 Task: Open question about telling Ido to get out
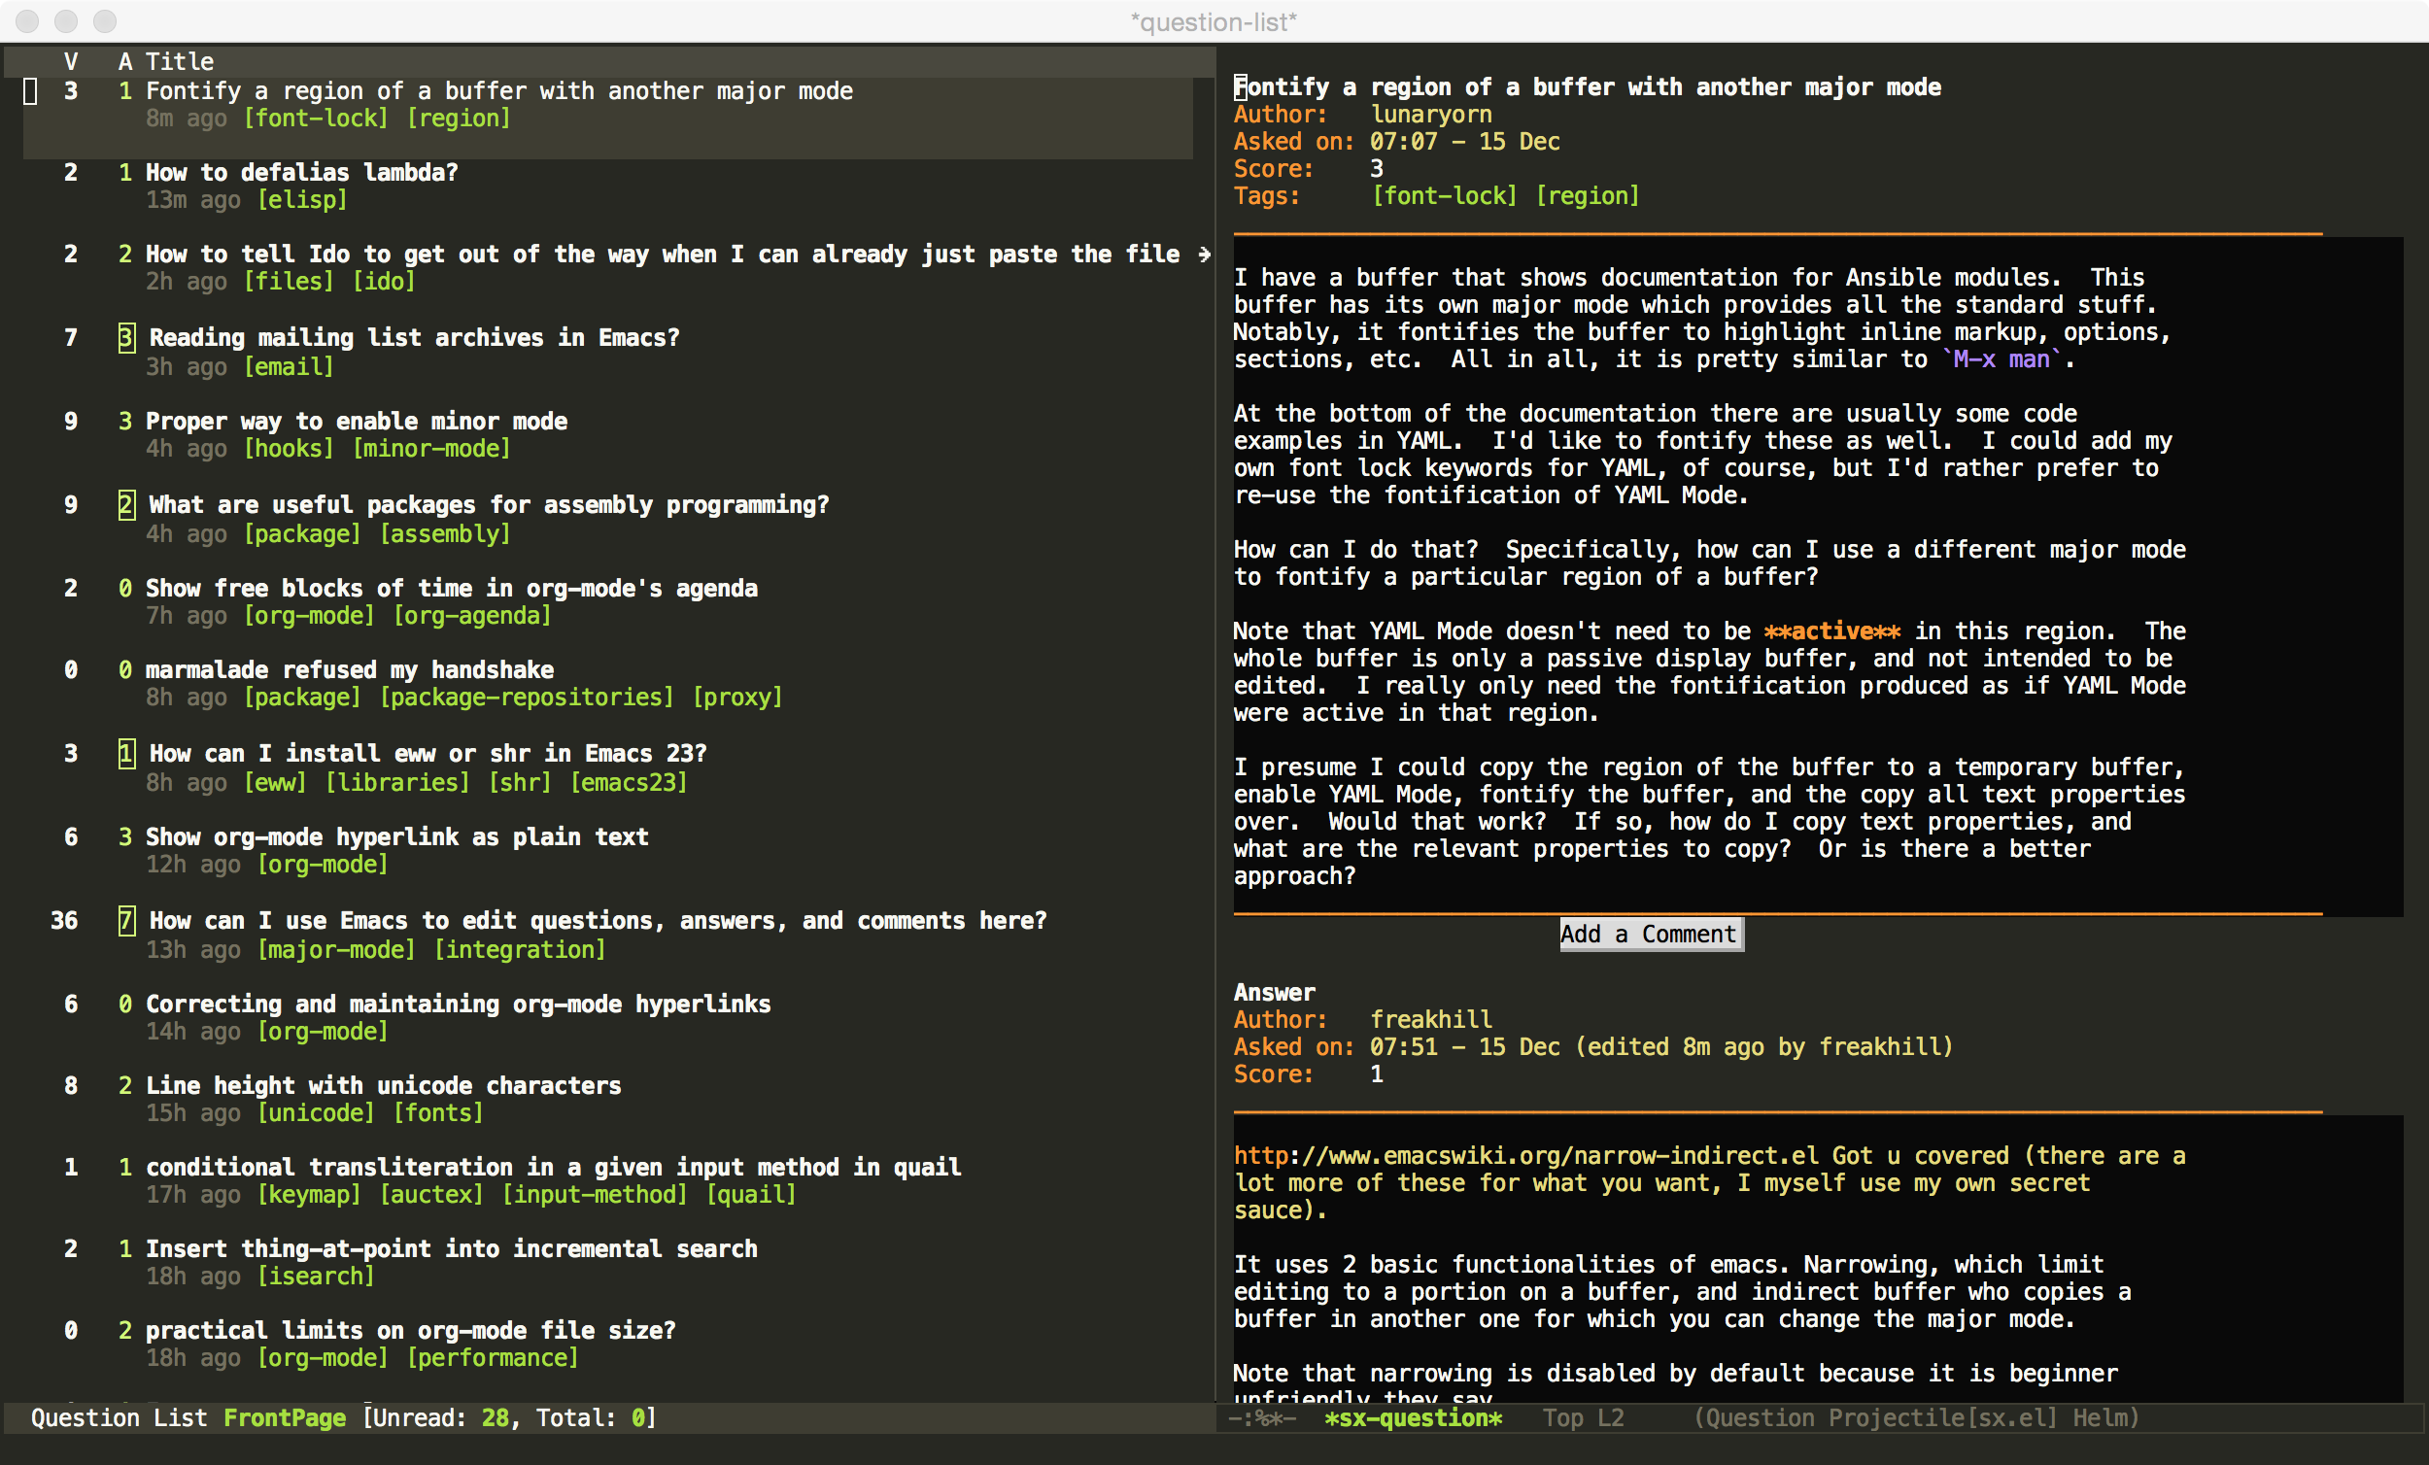coord(663,255)
